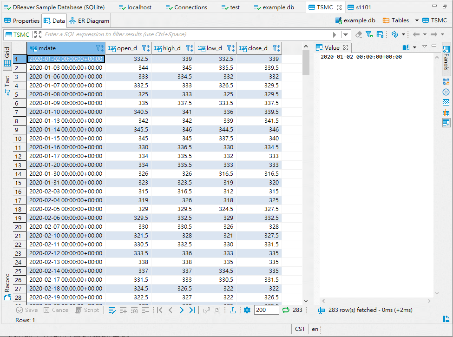Click the refresh results icon near row count
Screen dimensions: 453x337
pos(286,310)
